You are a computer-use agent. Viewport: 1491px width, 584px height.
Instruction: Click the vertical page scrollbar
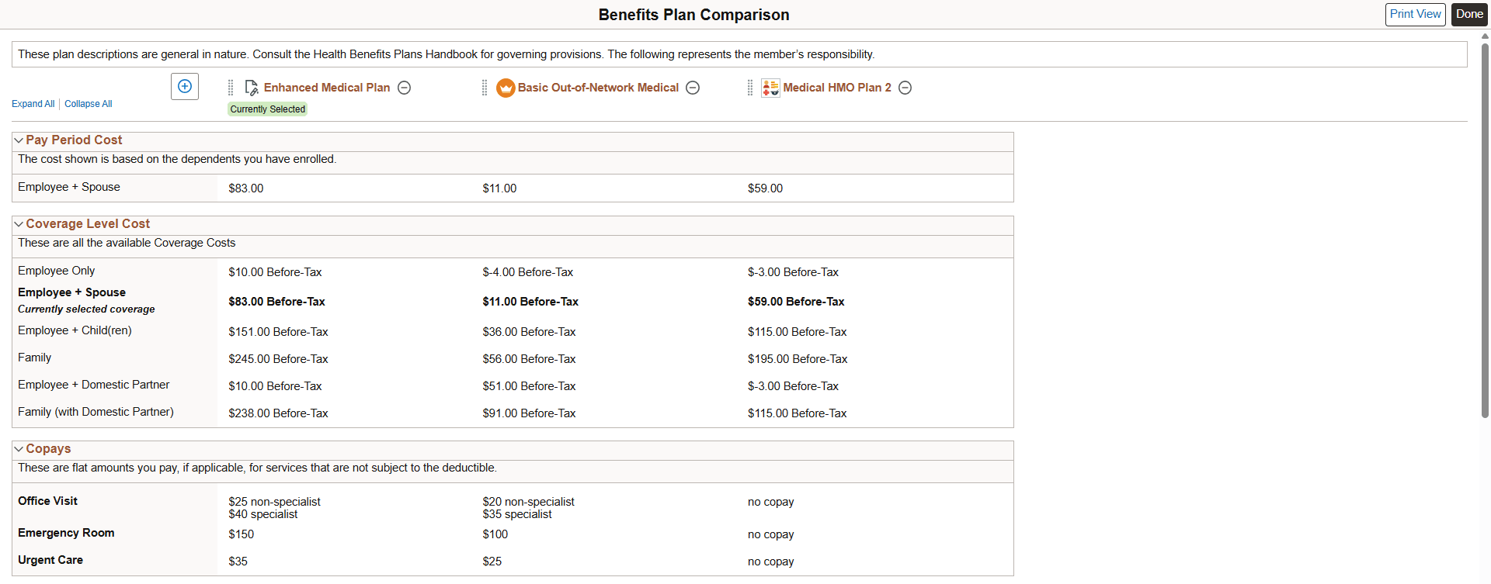(1485, 233)
